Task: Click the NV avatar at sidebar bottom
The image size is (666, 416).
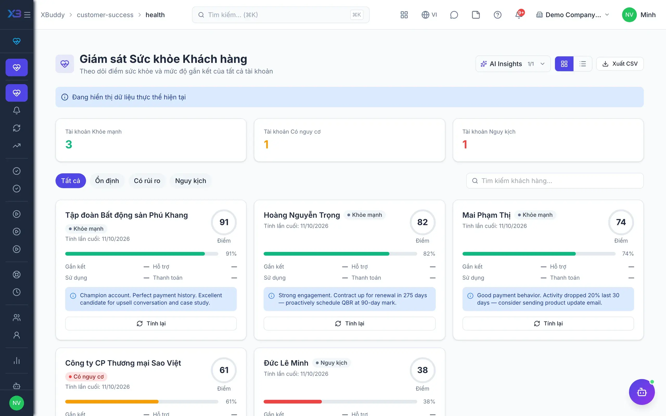Action: (x=16, y=403)
